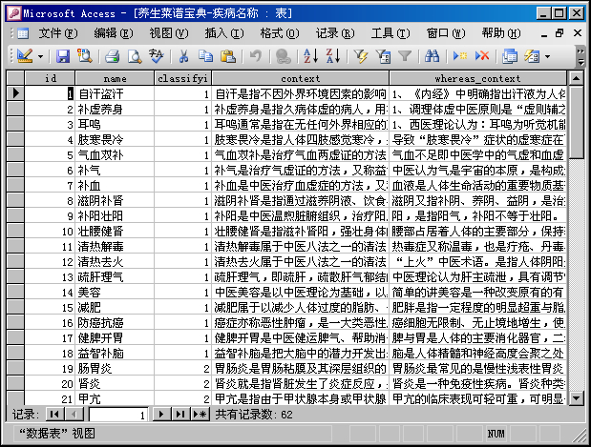Restore the inner table window

click(559, 33)
